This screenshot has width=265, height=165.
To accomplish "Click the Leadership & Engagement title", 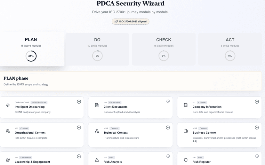I will pos(32,162).
